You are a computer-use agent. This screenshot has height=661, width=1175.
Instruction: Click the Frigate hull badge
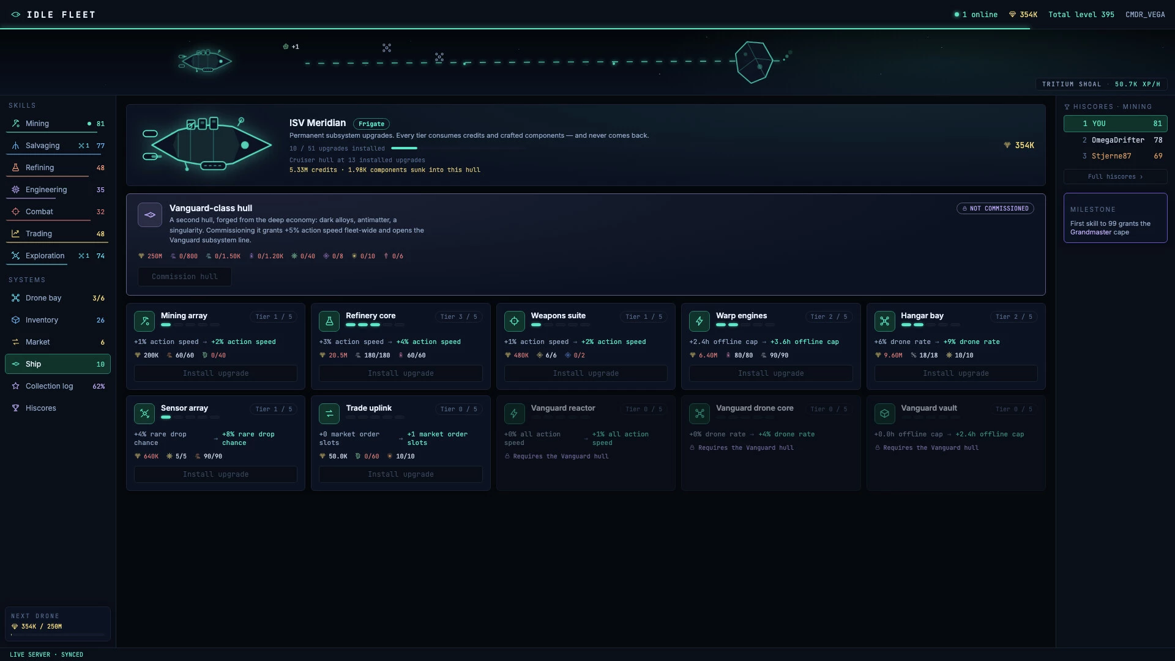coord(371,124)
